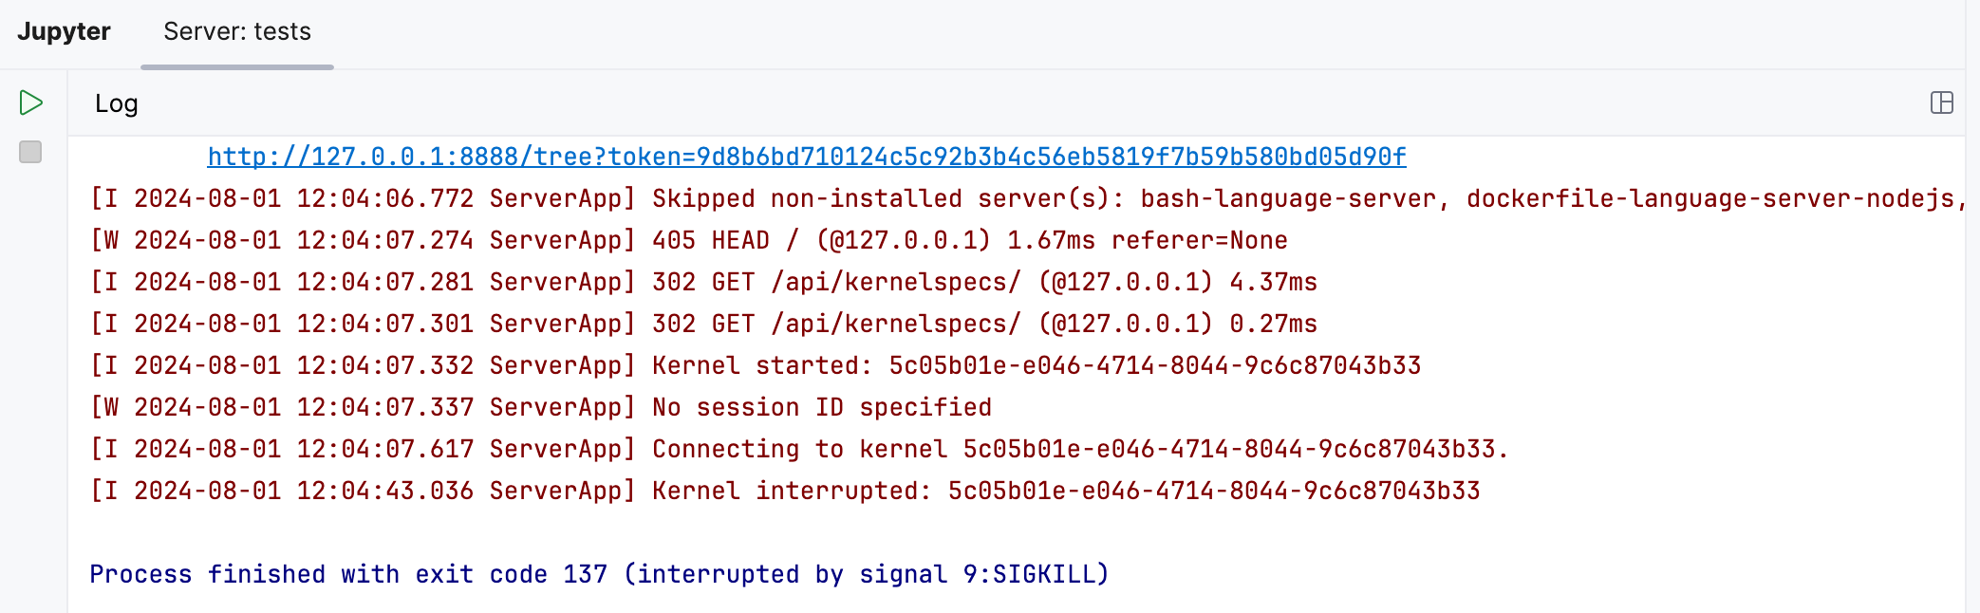The image size is (1980, 613).
Task: Click the 405 HEAD warning entry
Action: click(688, 240)
